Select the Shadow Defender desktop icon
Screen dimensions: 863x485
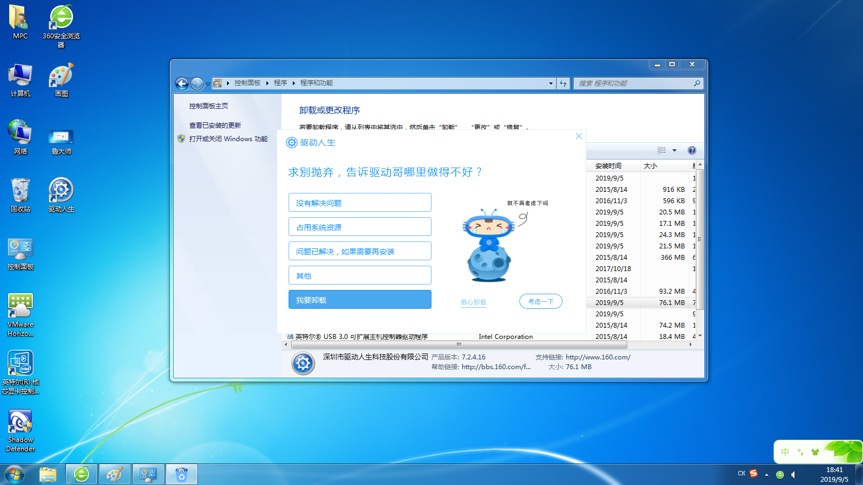pos(20,431)
